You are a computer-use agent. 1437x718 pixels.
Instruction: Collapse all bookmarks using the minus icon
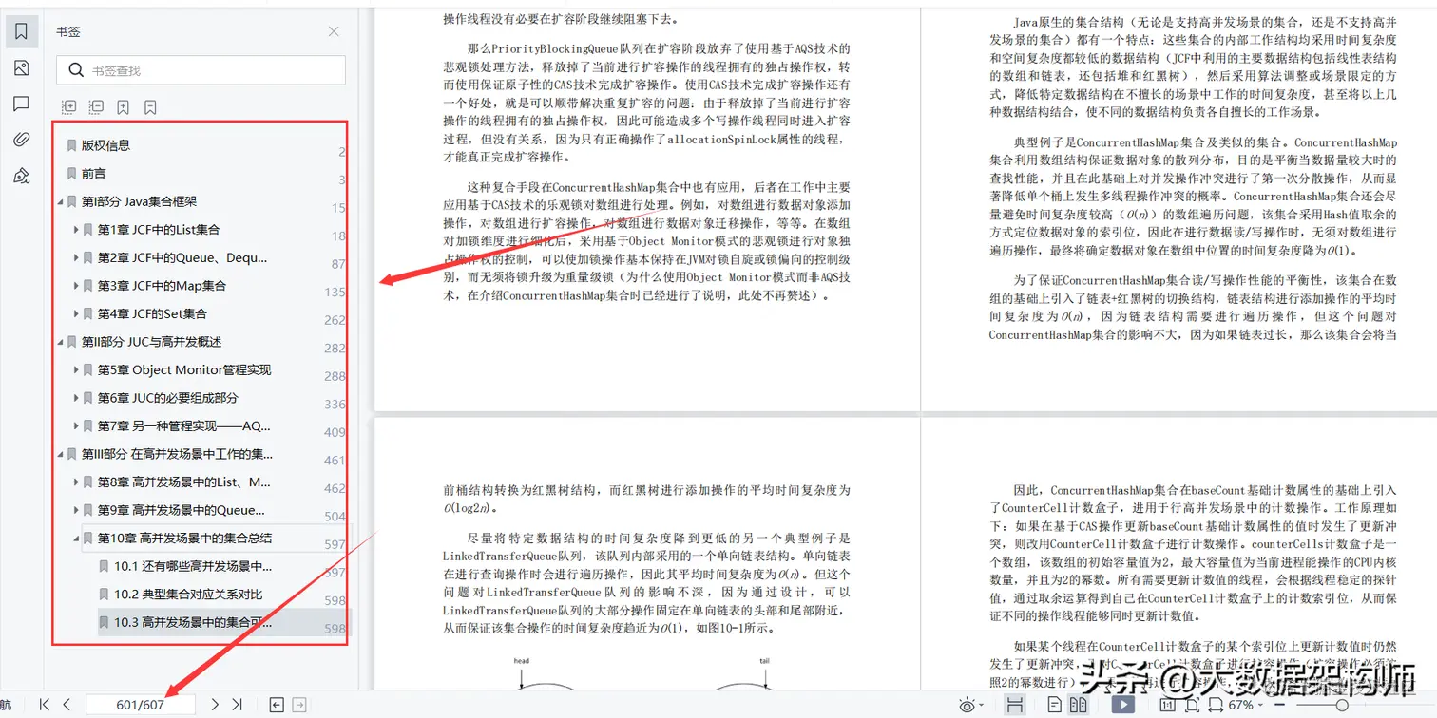96,107
